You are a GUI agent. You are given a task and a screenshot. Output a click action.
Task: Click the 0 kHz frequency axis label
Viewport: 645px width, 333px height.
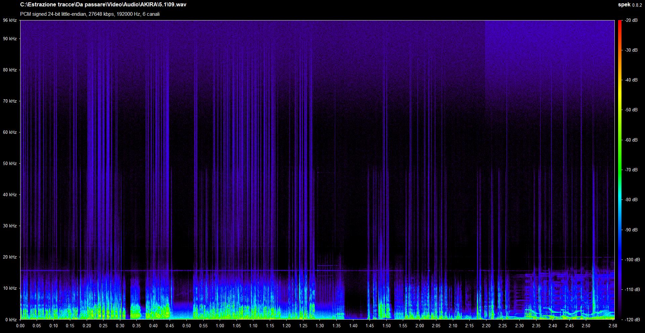(11, 320)
